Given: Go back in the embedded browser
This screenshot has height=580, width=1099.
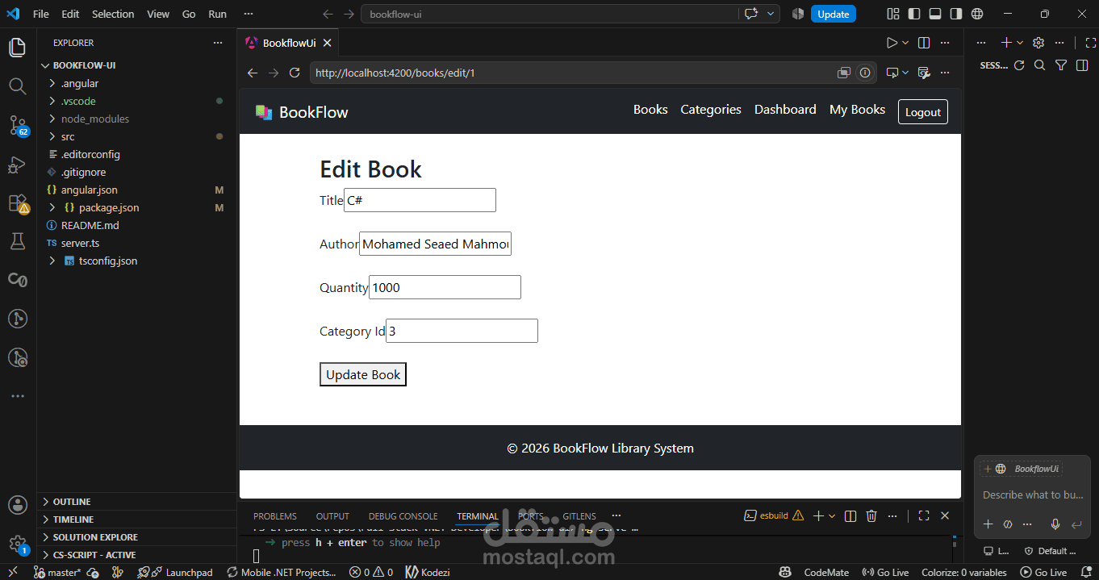Looking at the screenshot, I should point(253,73).
